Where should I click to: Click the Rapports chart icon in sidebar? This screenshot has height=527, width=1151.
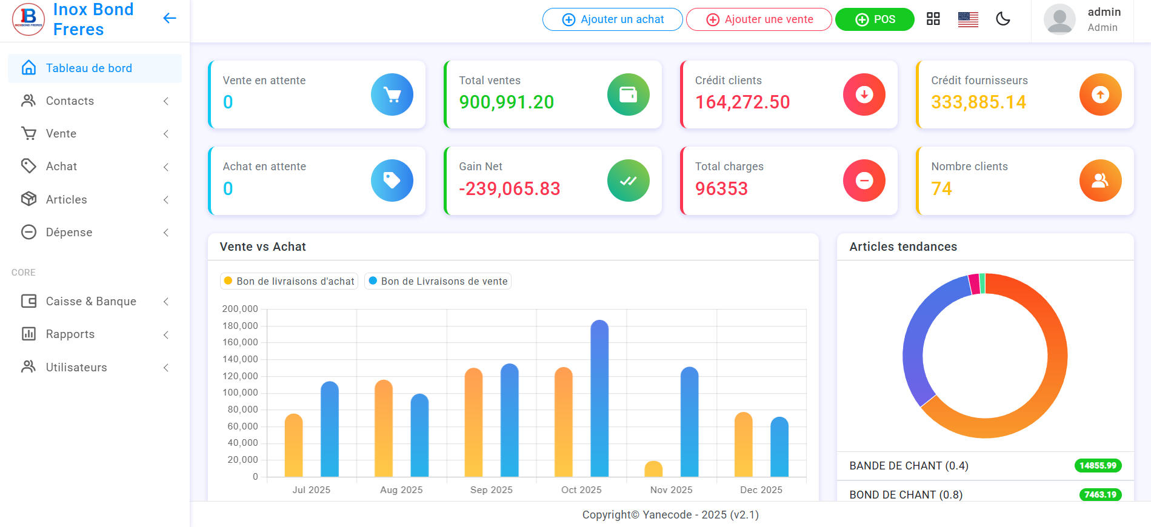28,334
